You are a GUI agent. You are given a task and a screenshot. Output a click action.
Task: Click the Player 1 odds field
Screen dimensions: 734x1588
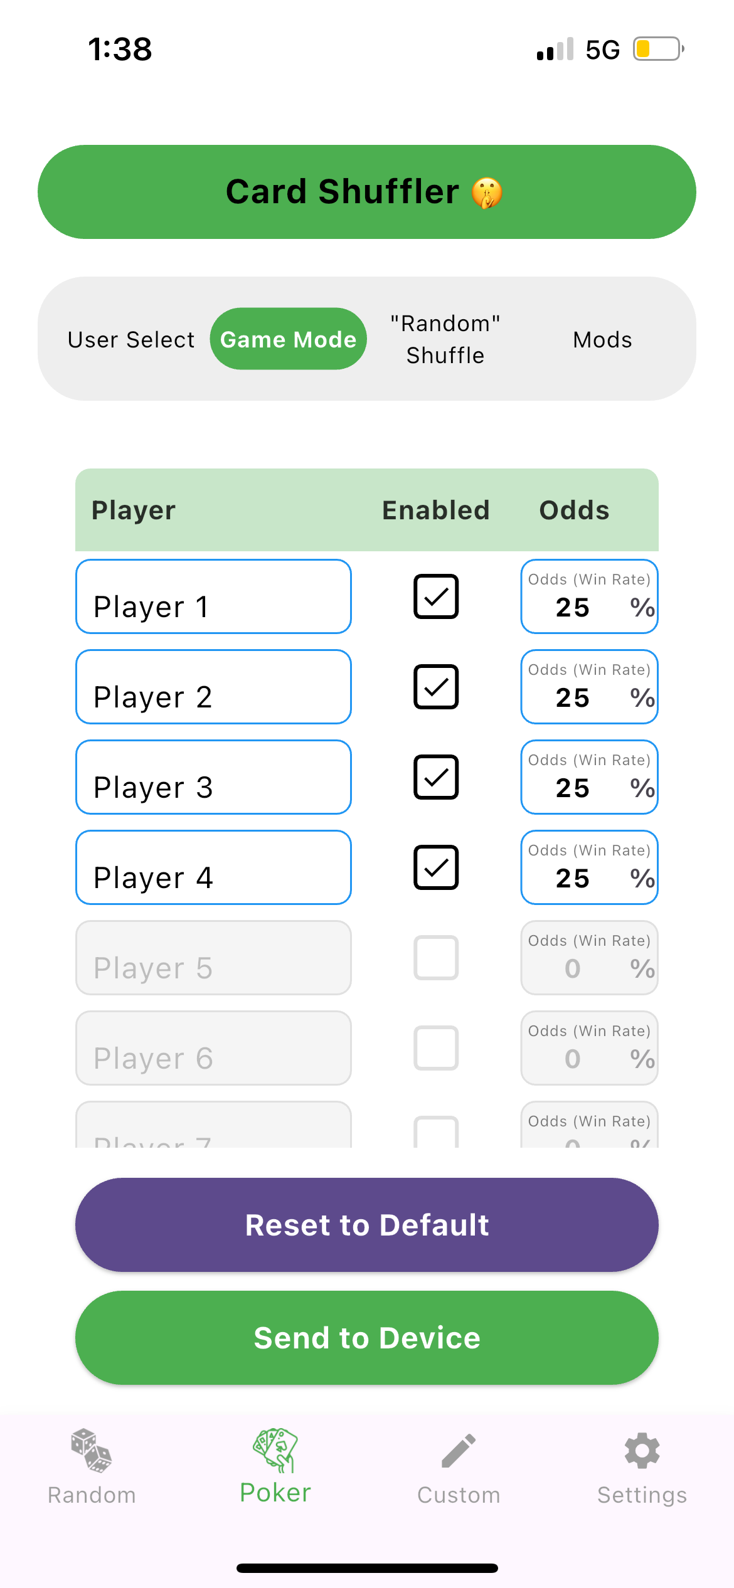[x=589, y=597]
